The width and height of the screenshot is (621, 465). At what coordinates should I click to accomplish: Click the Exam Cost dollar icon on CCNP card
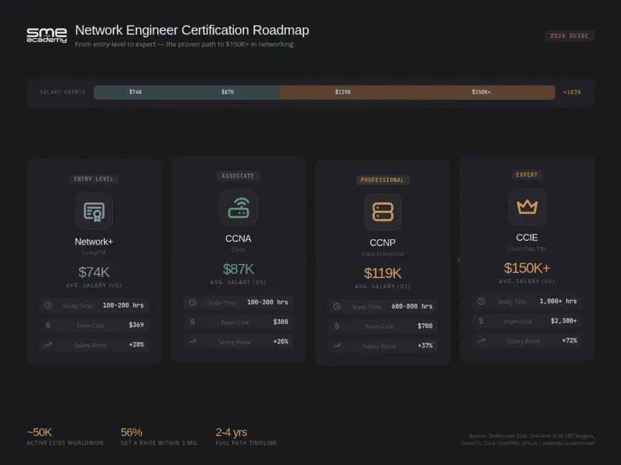(x=336, y=326)
